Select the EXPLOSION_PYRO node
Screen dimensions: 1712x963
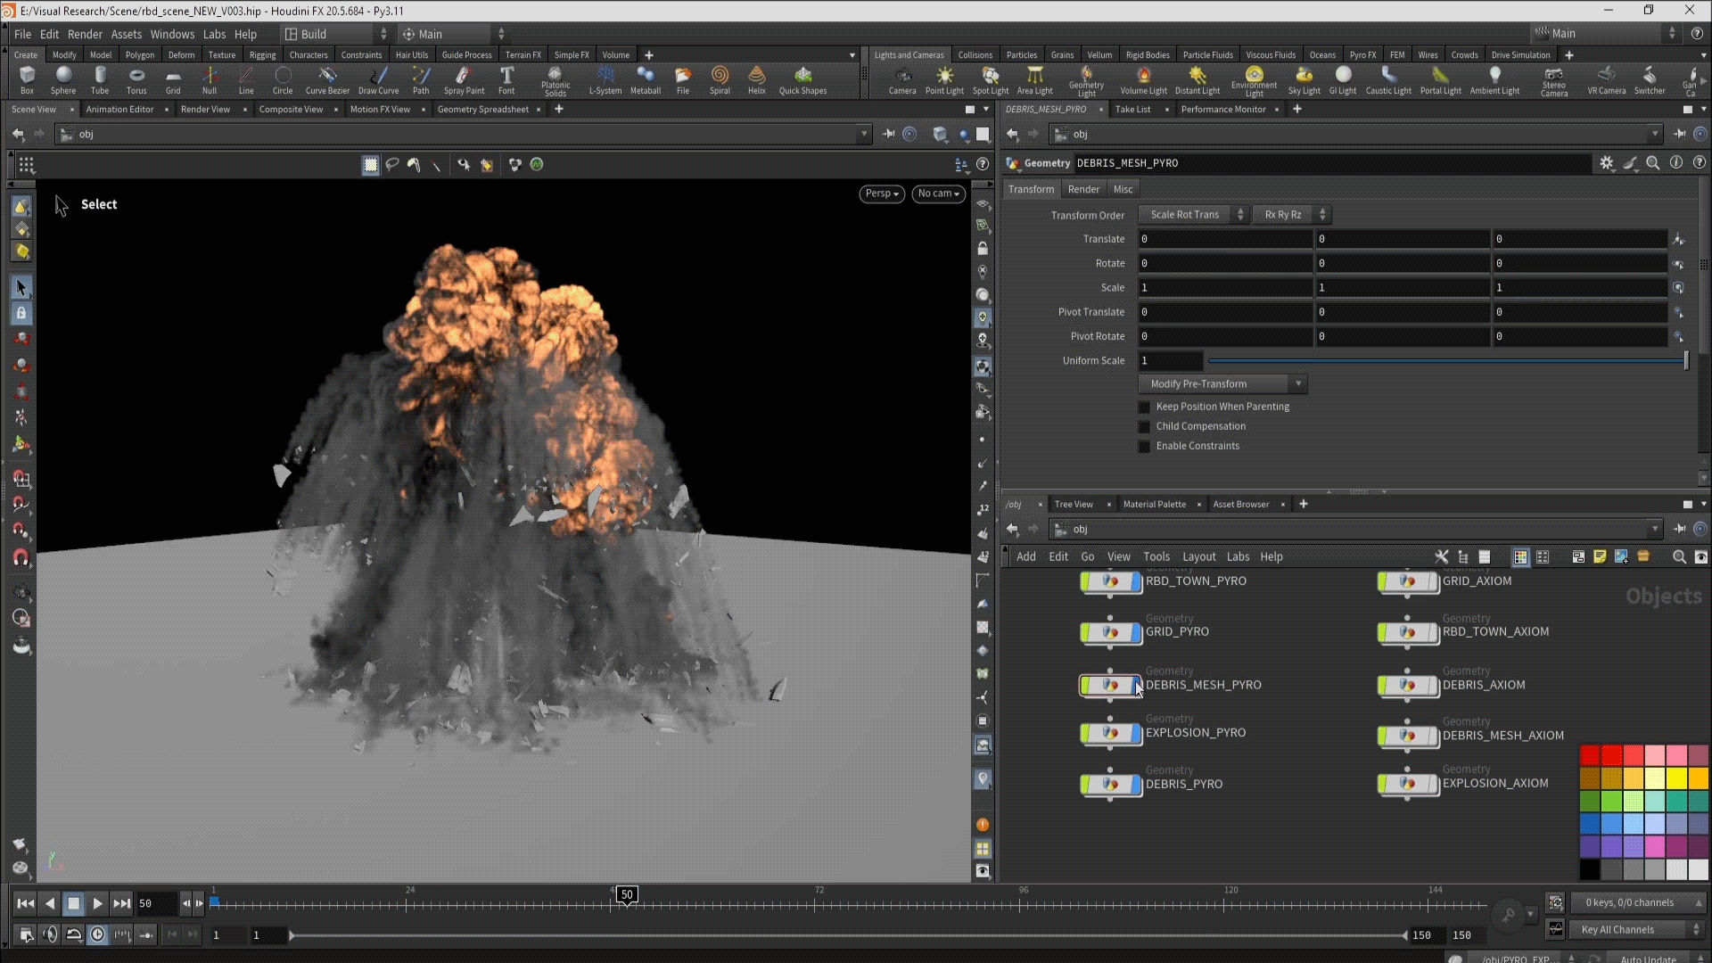(1111, 733)
